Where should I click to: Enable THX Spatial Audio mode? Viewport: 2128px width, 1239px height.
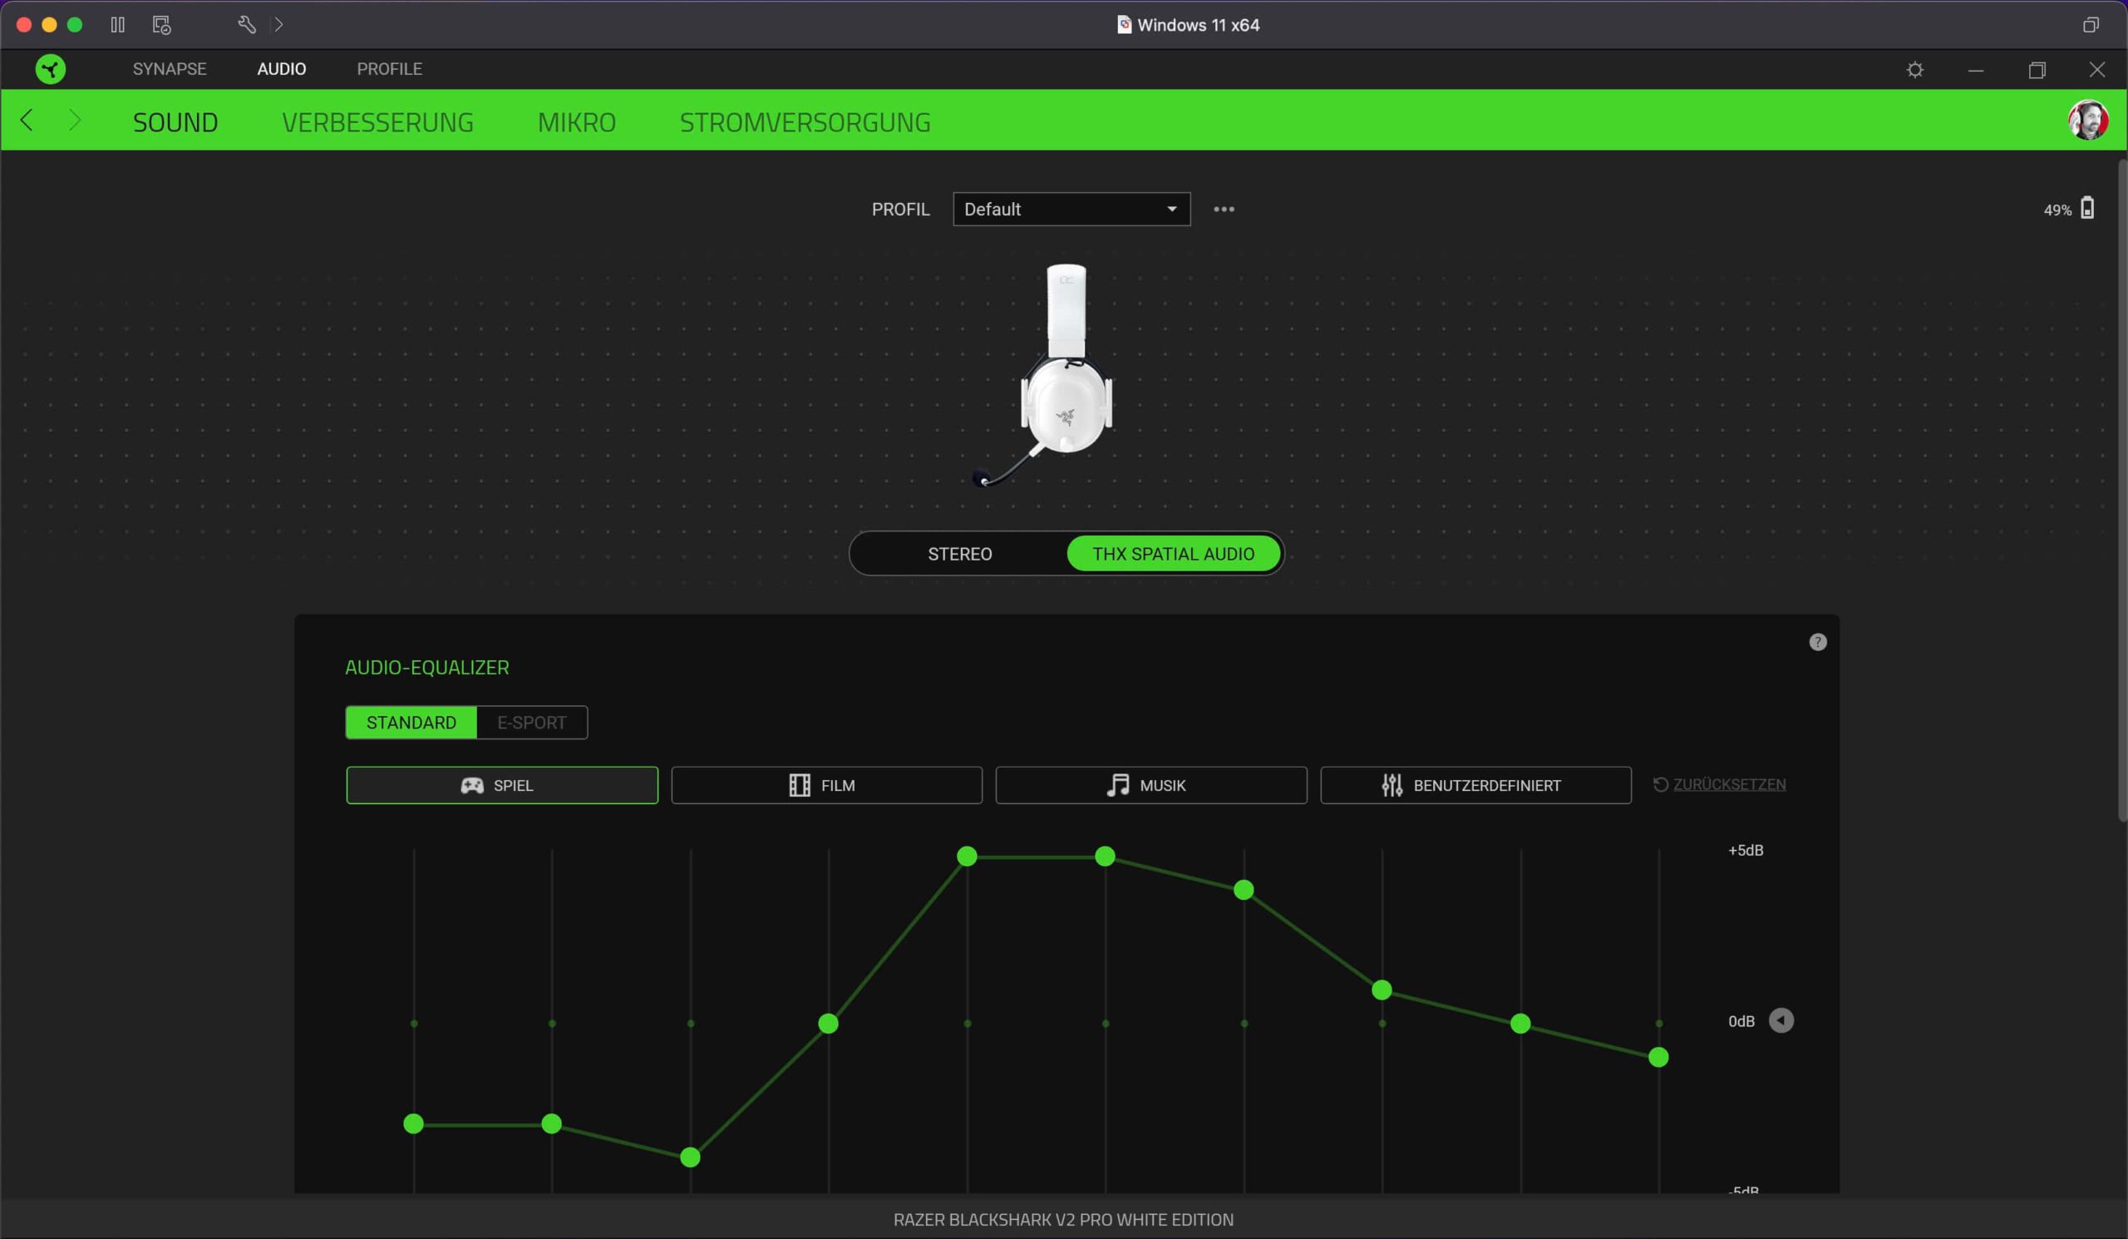1173,554
